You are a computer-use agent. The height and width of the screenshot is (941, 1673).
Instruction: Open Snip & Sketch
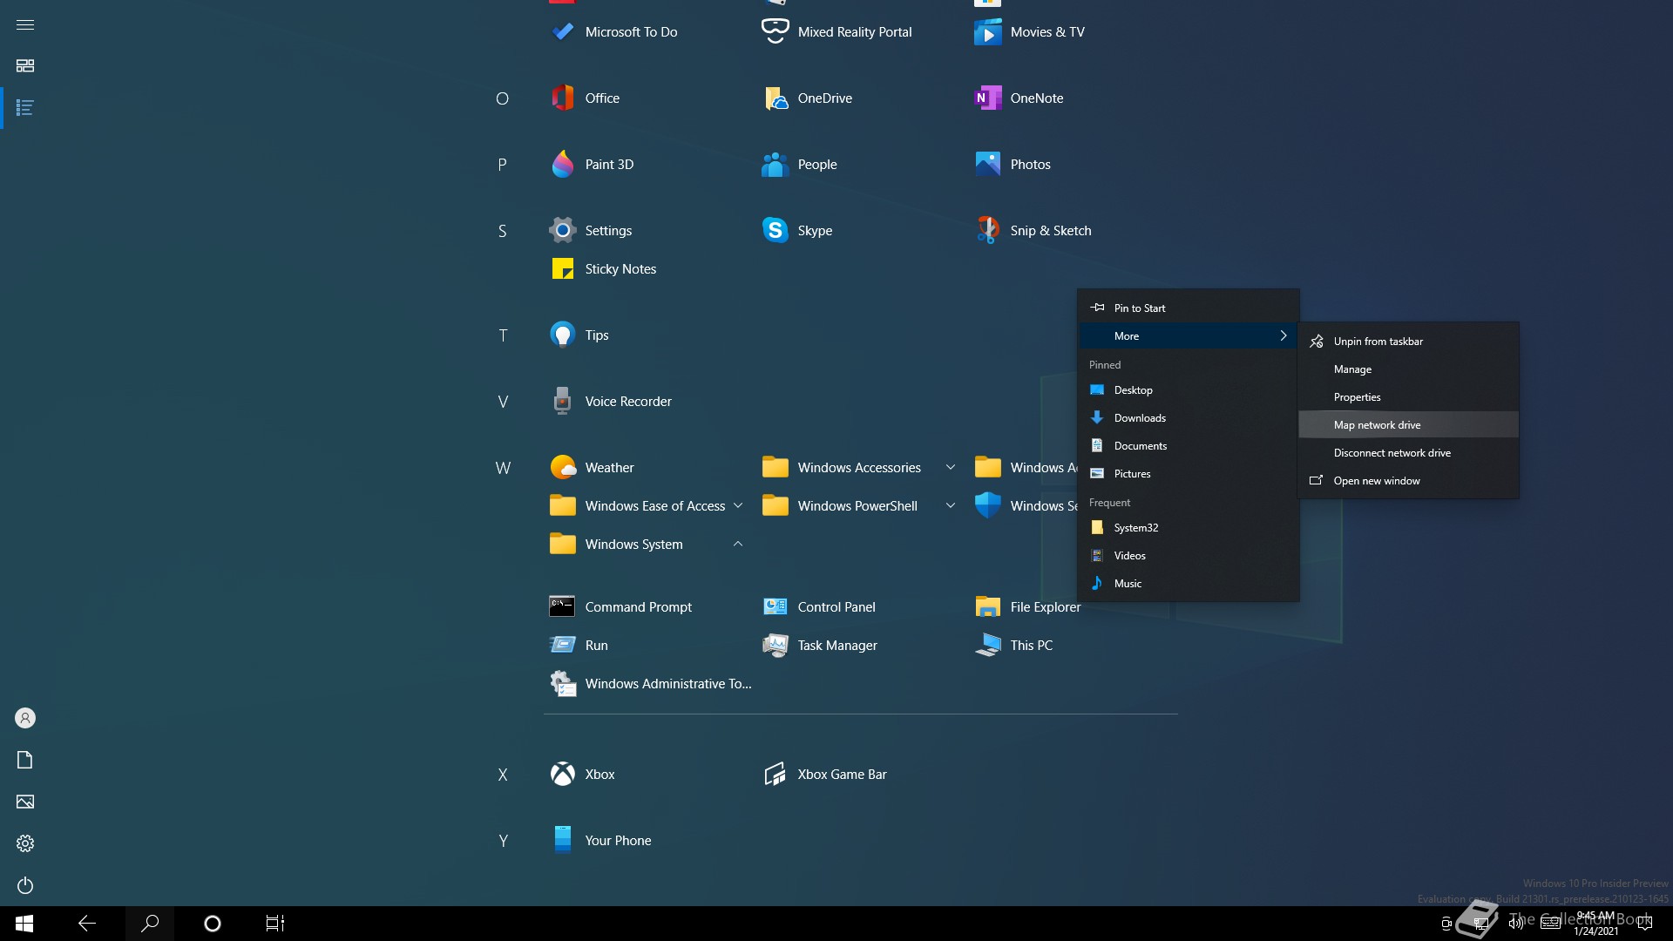tap(1033, 231)
